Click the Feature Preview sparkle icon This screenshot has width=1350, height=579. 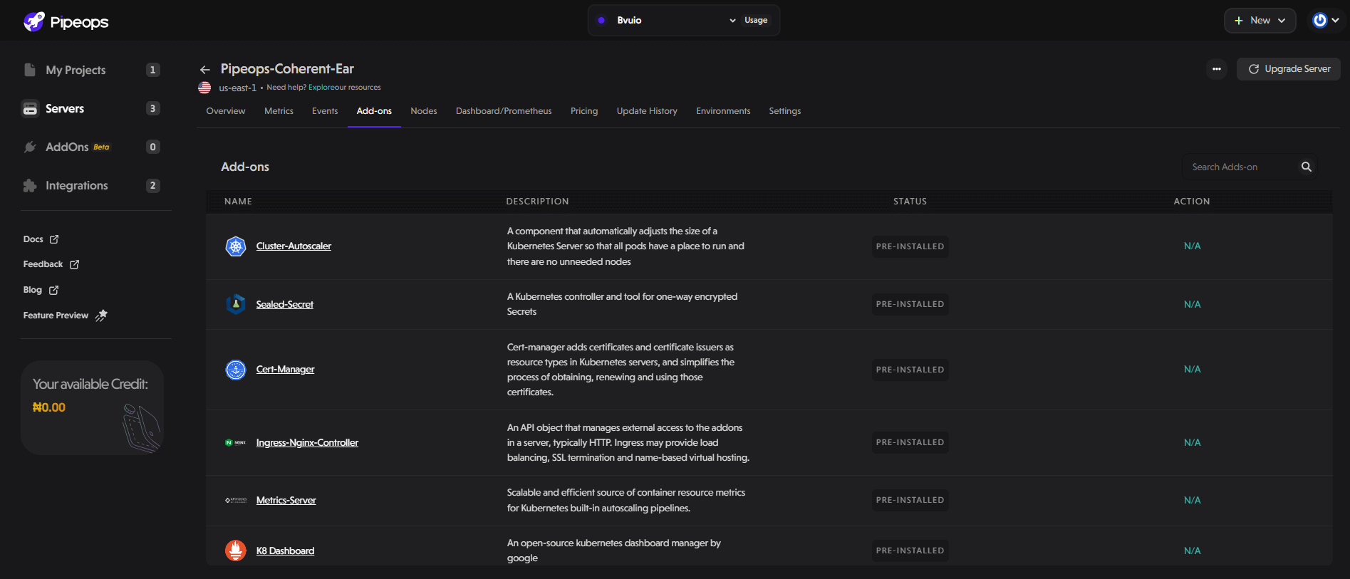[x=101, y=315]
